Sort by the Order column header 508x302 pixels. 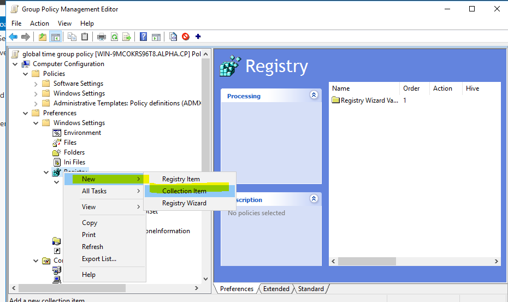tap(415, 88)
